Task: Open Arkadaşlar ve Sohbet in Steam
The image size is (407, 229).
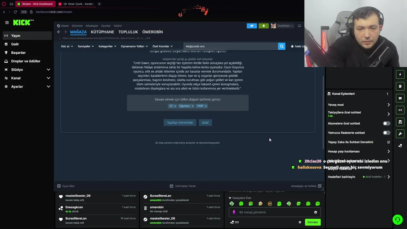Action: [x=306, y=186]
